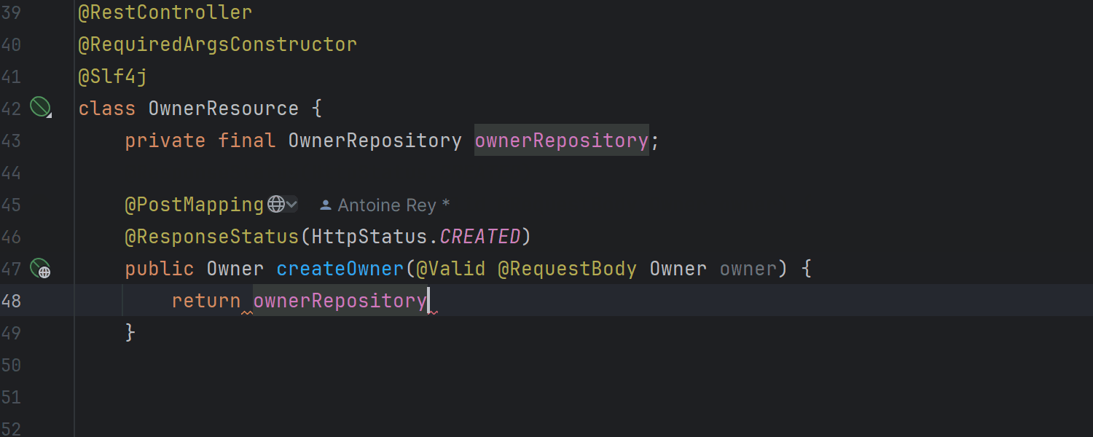1093x437 pixels.
Task: Click line number 48 in the gutter
Action: 12,301
